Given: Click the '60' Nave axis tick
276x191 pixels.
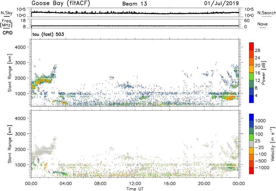Looking at the screenshot, I should (x=247, y=21).
